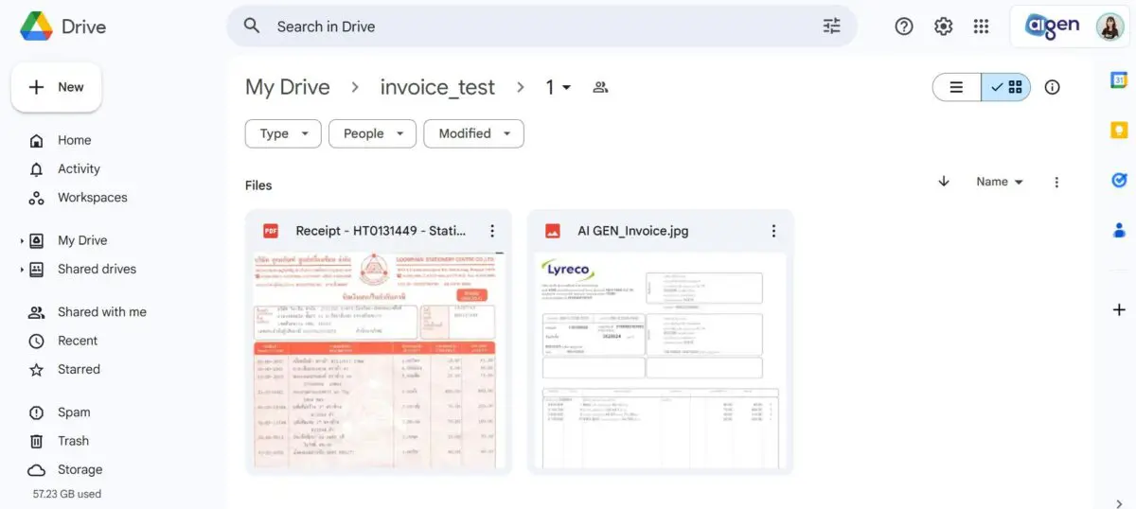This screenshot has height=509, width=1136.
Task: Open the Google apps grid
Action: [982, 26]
